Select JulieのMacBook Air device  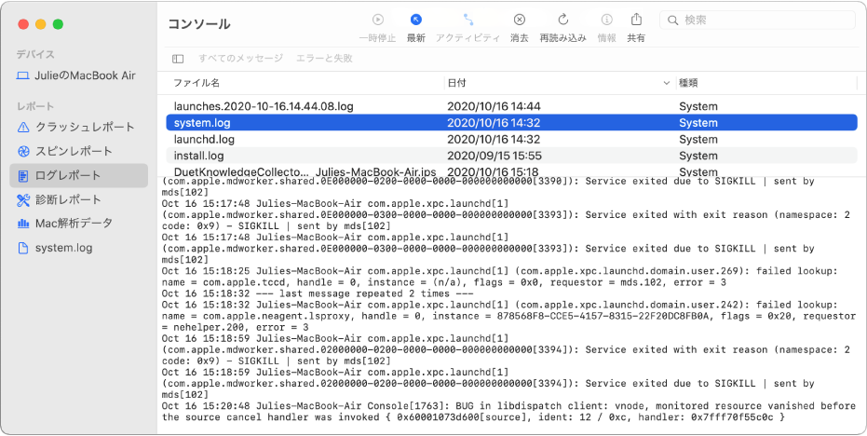pos(78,75)
